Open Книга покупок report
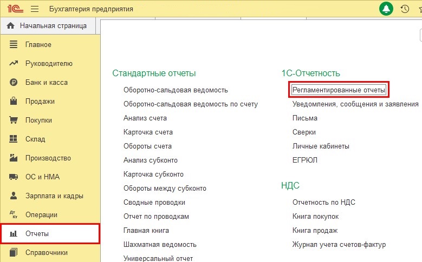422x262 pixels. pos(315,216)
